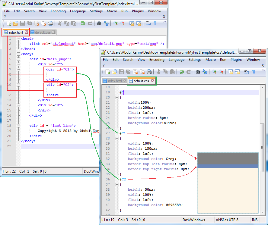The image size is (268, 225).
Task: Open the Plugins menu in the back window
Action: (138, 11)
